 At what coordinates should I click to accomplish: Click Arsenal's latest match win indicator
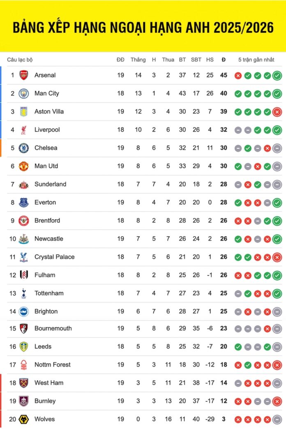(277, 76)
